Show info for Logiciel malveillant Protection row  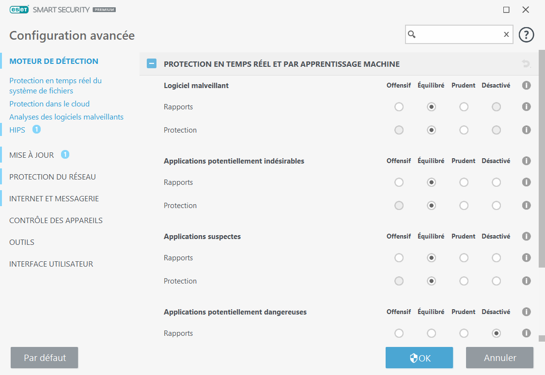526,130
